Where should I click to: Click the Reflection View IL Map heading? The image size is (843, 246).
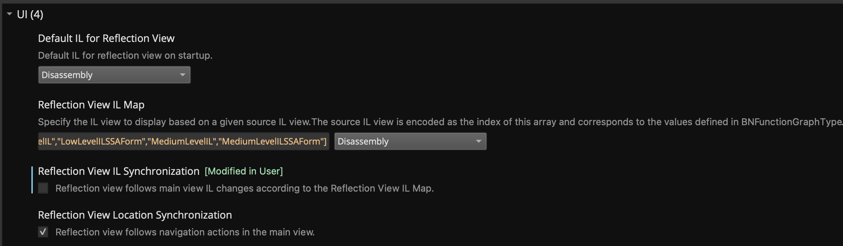click(x=91, y=105)
